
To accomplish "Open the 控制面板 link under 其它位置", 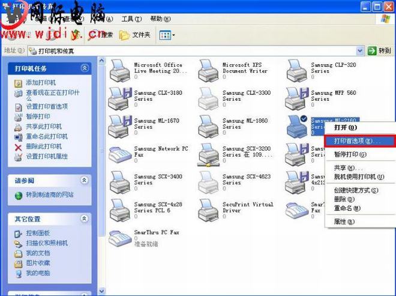I will [38, 233].
